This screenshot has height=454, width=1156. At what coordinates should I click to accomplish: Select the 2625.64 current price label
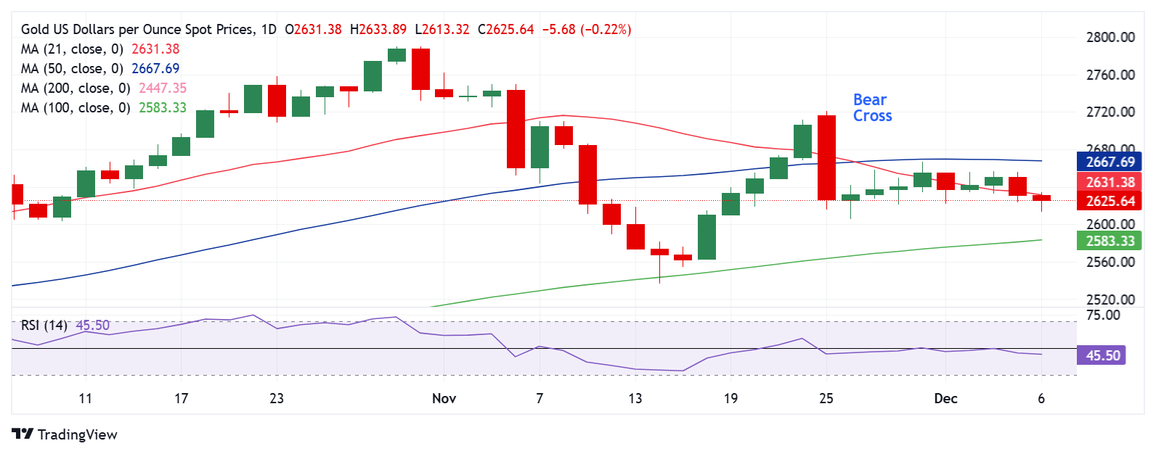[x=1110, y=202]
